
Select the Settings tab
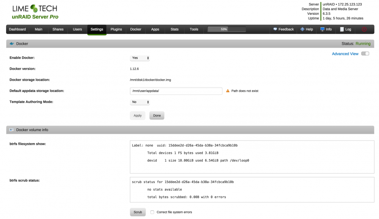[x=97, y=30]
